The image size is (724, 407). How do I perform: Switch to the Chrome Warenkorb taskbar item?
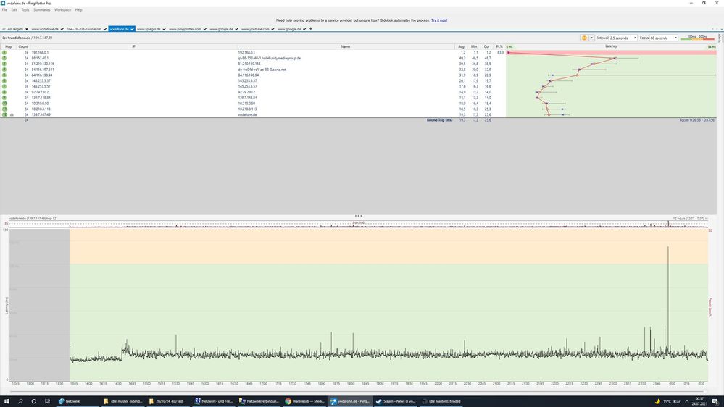[304, 401]
